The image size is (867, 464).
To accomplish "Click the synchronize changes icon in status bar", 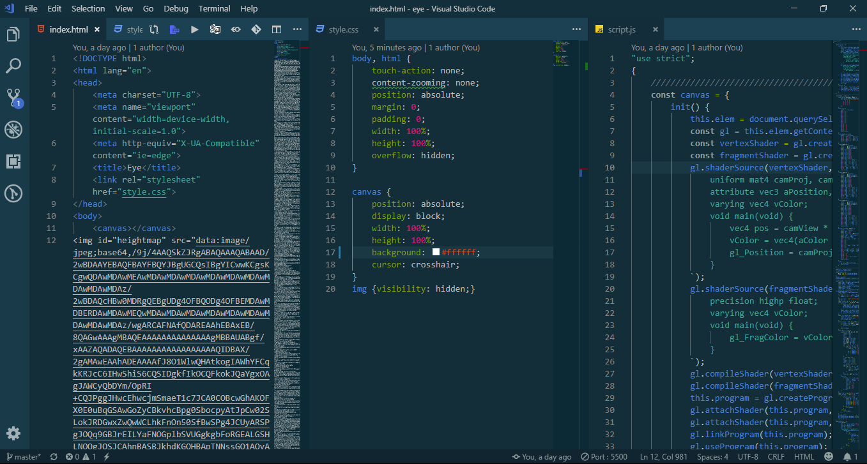I will 54,457.
